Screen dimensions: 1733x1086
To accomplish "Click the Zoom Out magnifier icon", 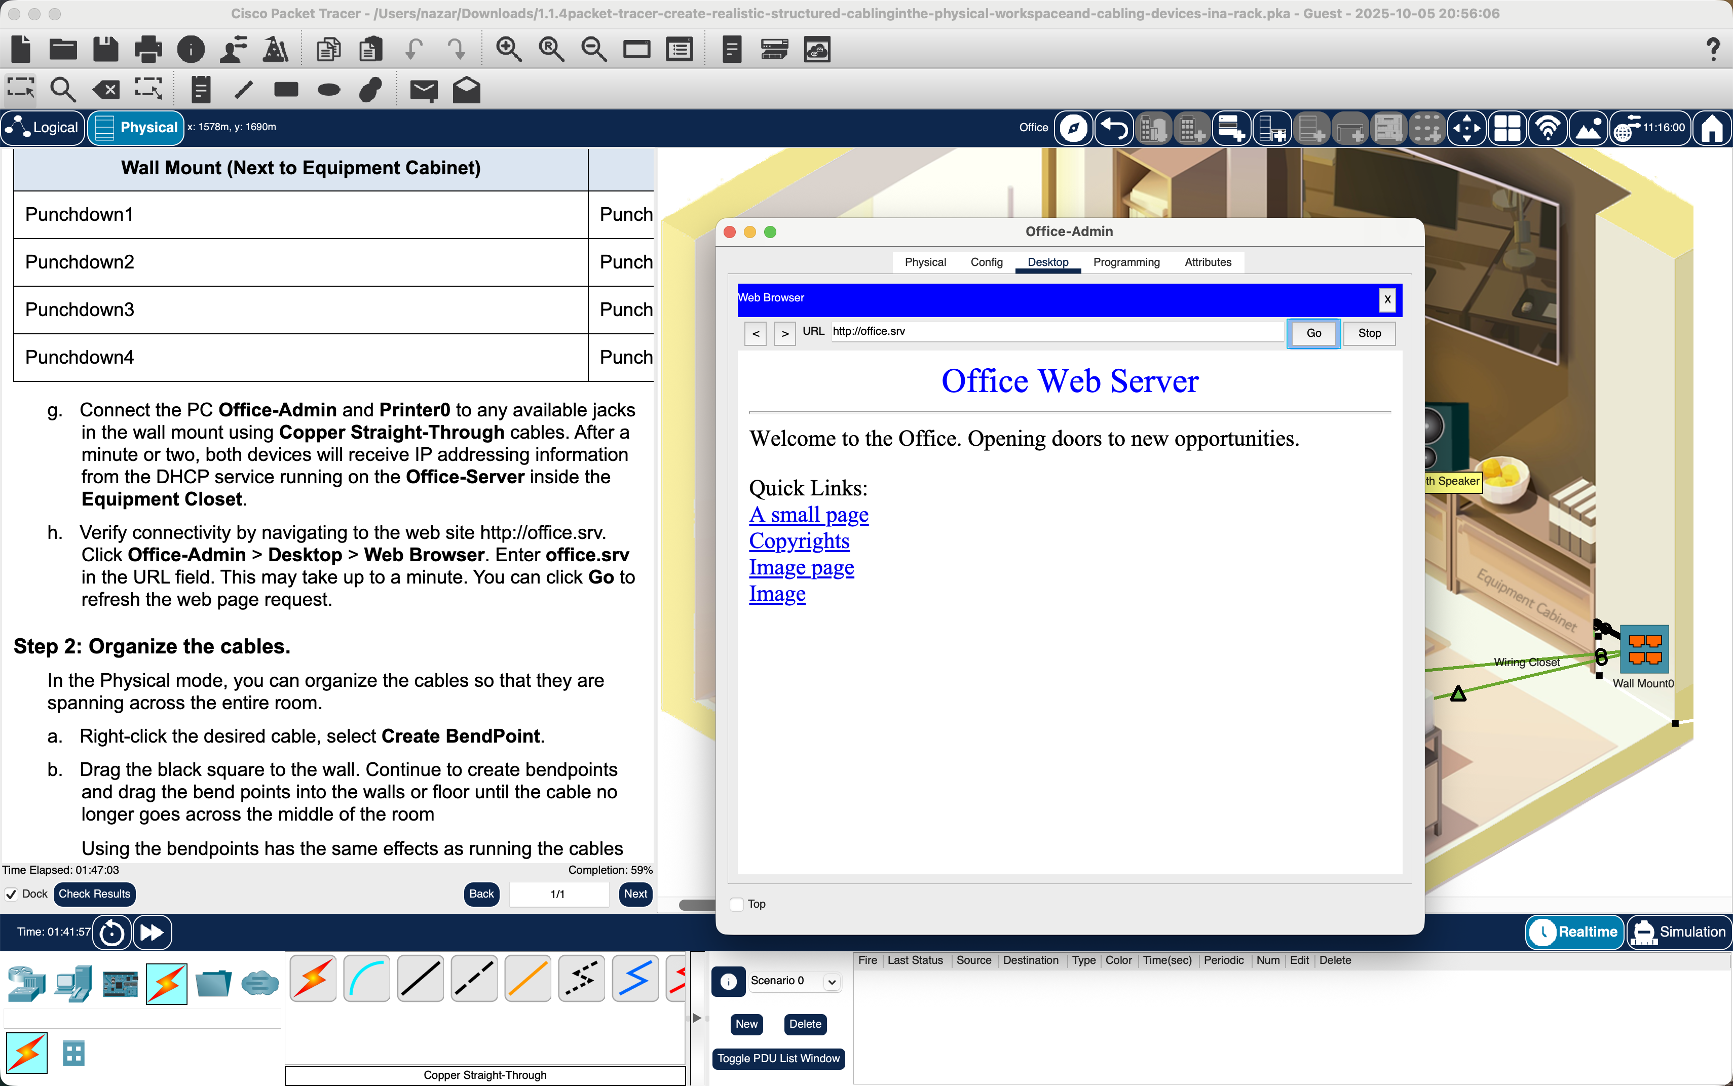I will (x=594, y=49).
